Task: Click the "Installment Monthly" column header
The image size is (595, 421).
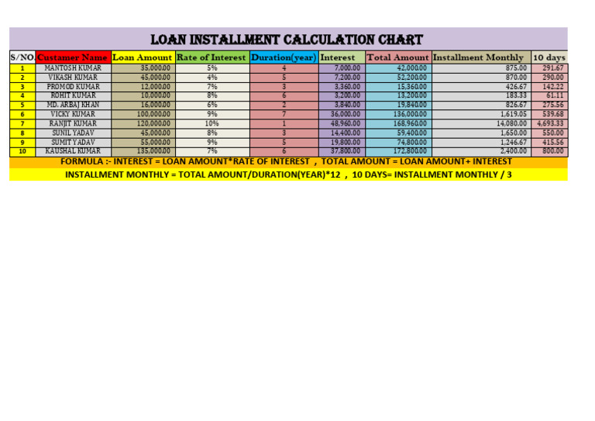Action: [x=481, y=57]
